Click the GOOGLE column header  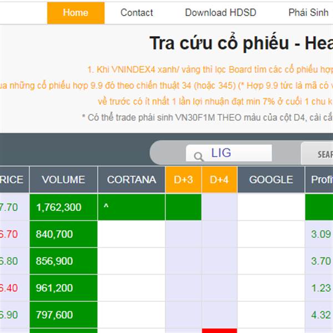(271, 180)
